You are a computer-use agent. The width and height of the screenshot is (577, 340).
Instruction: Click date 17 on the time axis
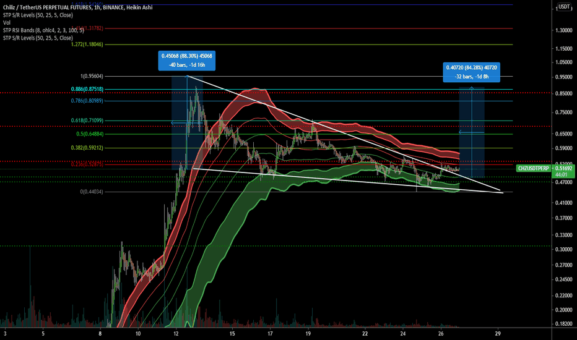click(270, 334)
